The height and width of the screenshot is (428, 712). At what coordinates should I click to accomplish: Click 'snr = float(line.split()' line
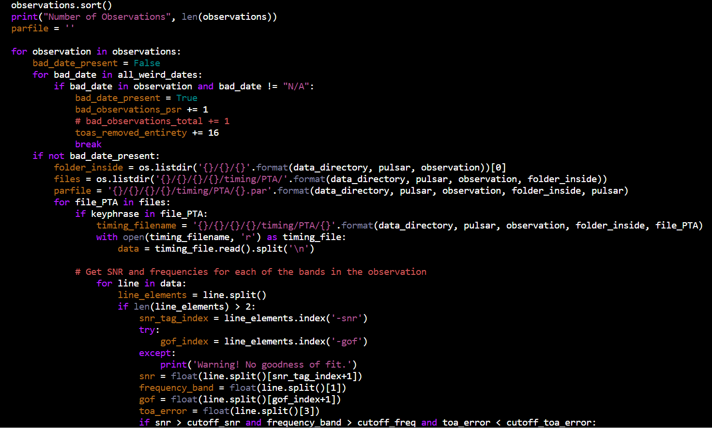[250, 376]
